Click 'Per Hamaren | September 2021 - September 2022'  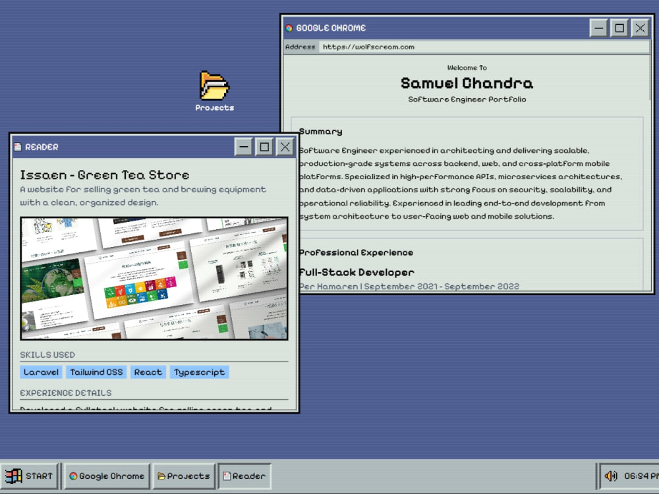[x=410, y=287]
